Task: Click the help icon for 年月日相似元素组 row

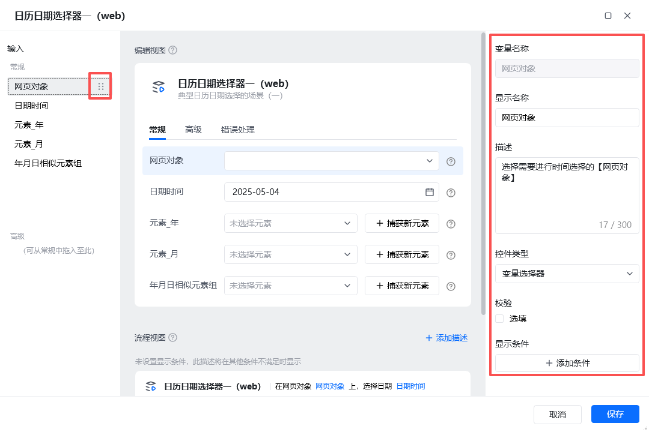Action: pyautogui.click(x=451, y=286)
